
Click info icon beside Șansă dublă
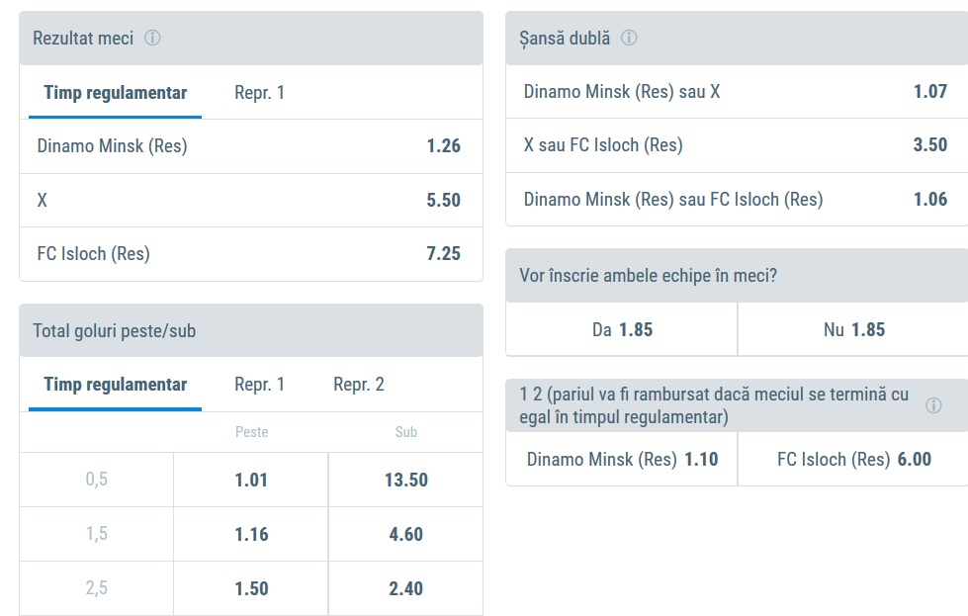pyautogui.click(x=629, y=39)
